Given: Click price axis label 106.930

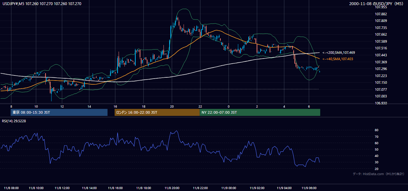Looking at the screenshot, I should pyautogui.click(x=381, y=103).
